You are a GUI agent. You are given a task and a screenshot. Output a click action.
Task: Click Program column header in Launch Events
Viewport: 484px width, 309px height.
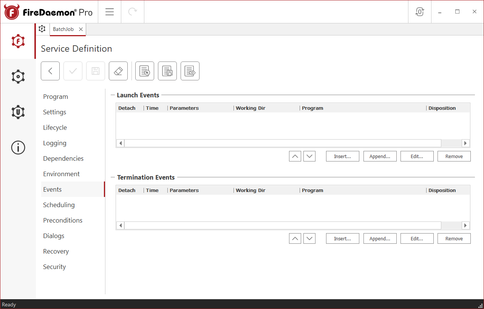[363, 108]
